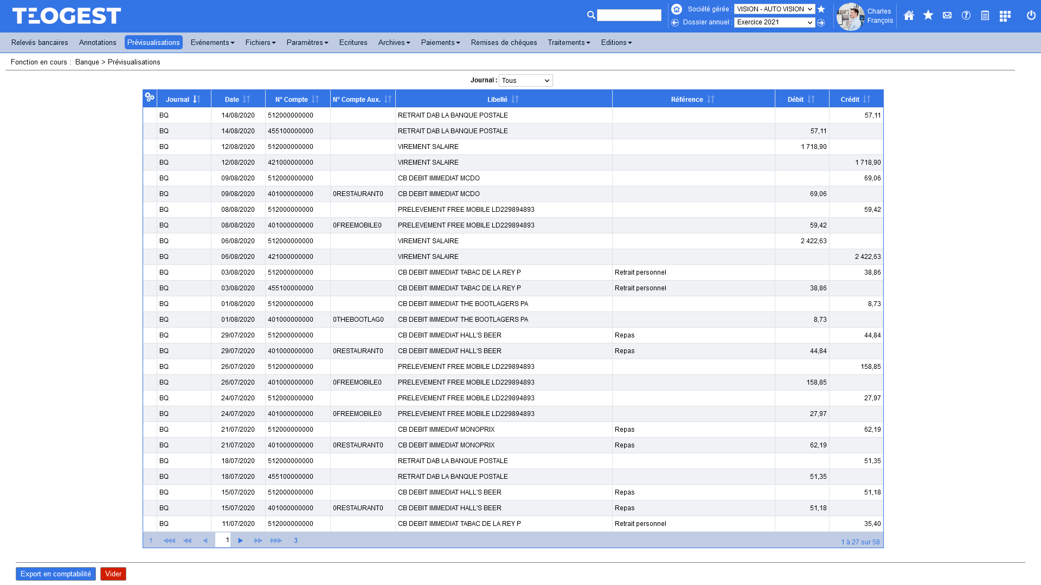1041x585 pixels.
Task: Toggle sorting on the Débit column
Action: click(x=811, y=99)
